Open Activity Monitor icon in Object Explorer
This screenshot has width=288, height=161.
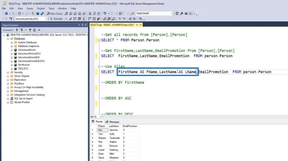tap(39, 30)
